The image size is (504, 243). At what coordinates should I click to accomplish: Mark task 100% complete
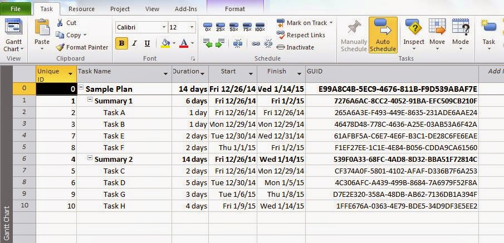260,26
